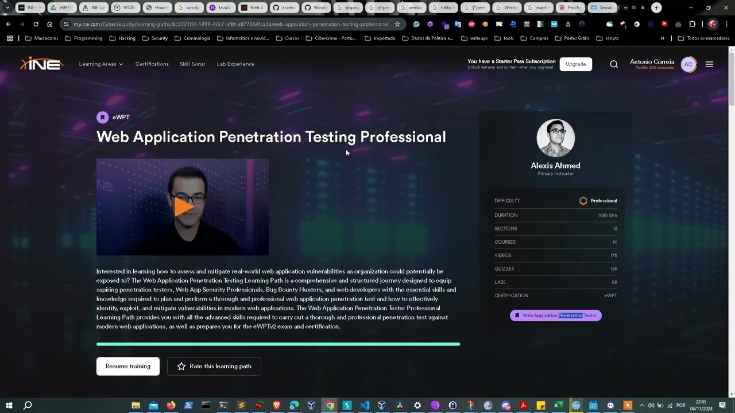Open the site search magnifier icon
735x413 pixels.
pos(614,64)
